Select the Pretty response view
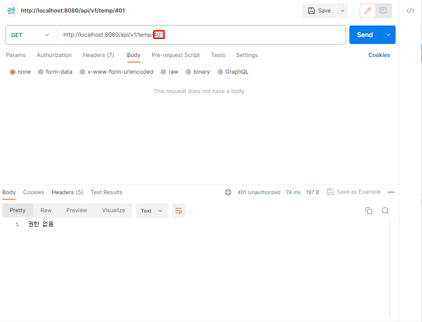422x322 pixels. tap(18, 210)
